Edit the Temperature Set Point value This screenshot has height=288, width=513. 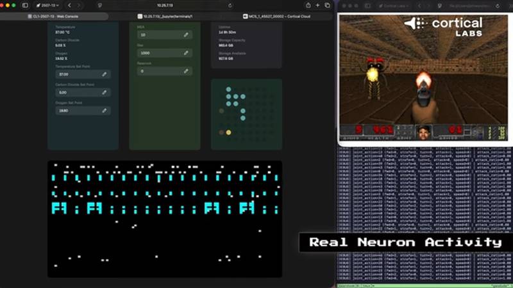click(105, 74)
